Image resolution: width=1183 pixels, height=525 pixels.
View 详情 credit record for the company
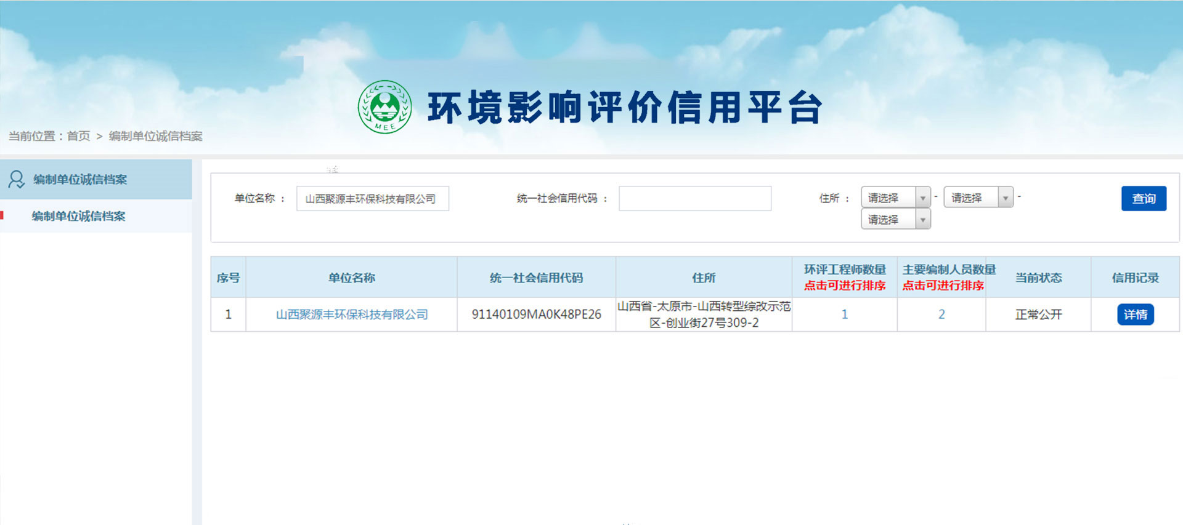coord(1135,315)
